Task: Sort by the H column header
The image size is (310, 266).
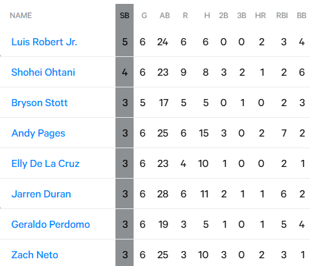Action: [207, 16]
